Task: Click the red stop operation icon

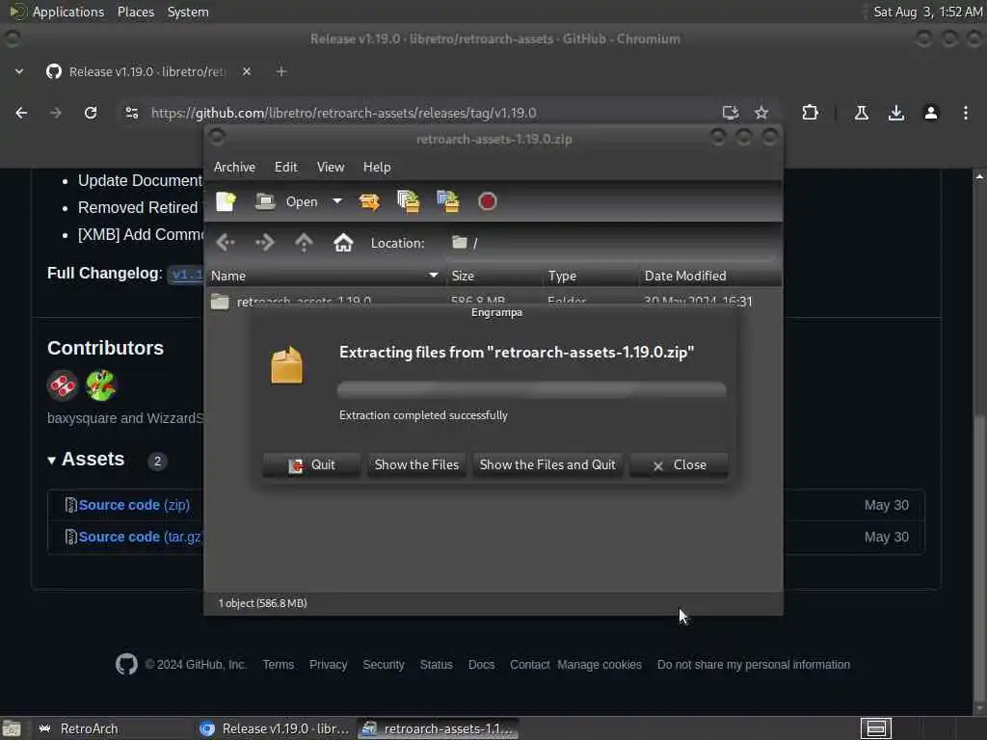Action: click(487, 201)
